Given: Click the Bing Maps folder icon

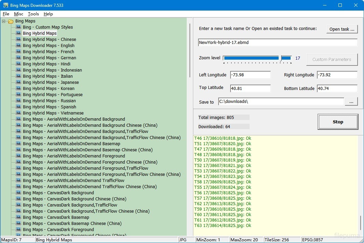Looking at the screenshot, I should [x=11, y=21].
